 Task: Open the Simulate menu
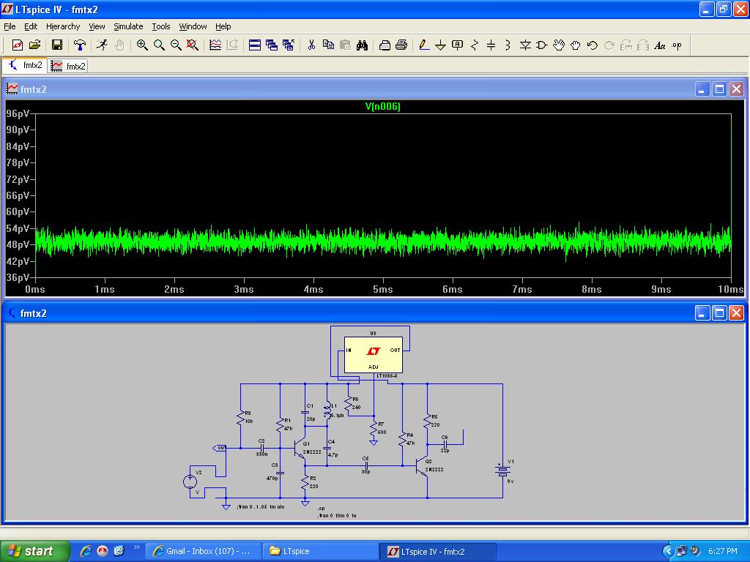pyautogui.click(x=128, y=26)
